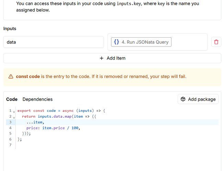
Task: Click line number 3 in the editor gutter
Action: tap(10, 122)
